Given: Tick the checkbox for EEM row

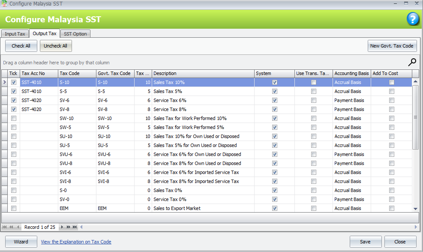Looking at the screenshot, I should (14, 208).
